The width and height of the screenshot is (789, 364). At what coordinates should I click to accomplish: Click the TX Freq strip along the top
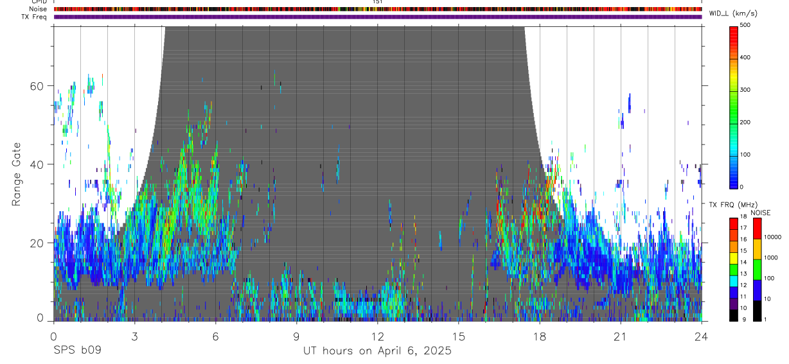click(378, 17)
